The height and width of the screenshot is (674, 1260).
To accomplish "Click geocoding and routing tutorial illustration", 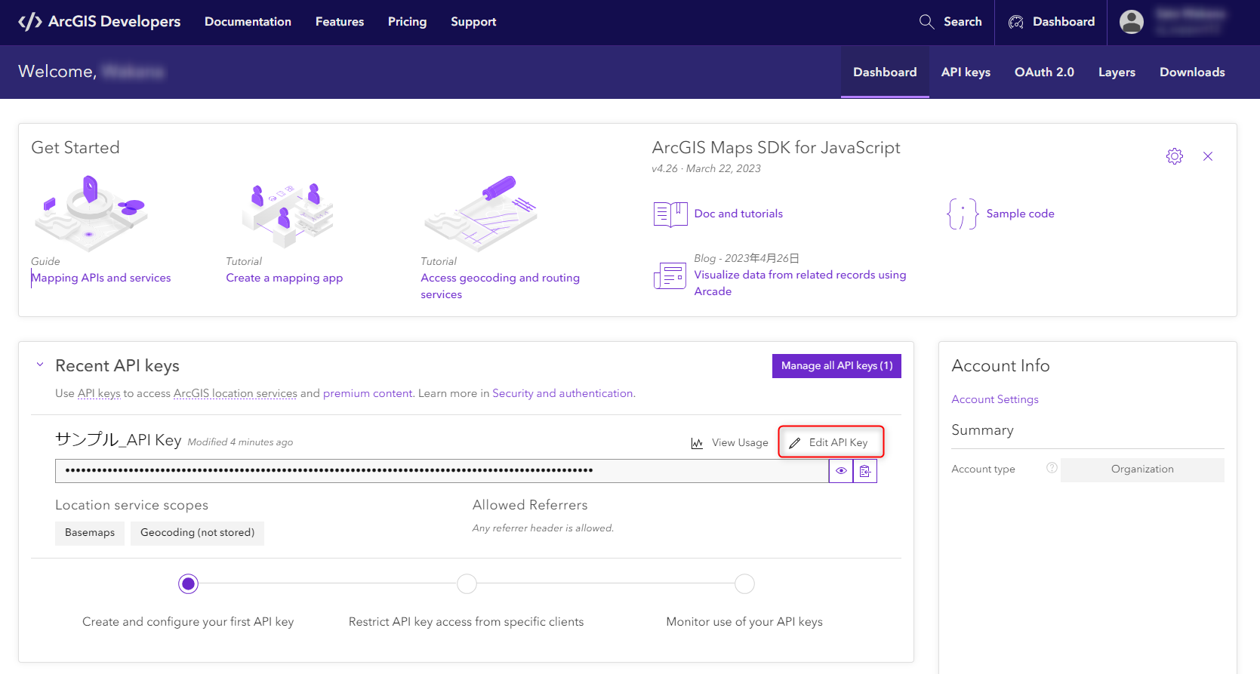I will tap(481, 213).
